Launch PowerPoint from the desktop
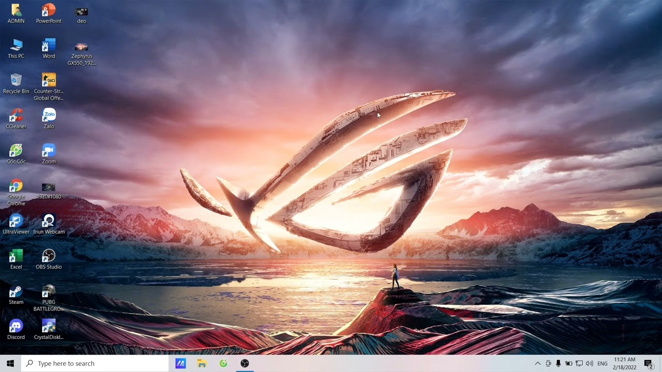This screenshot has width=662, height=372. point(49,14)
